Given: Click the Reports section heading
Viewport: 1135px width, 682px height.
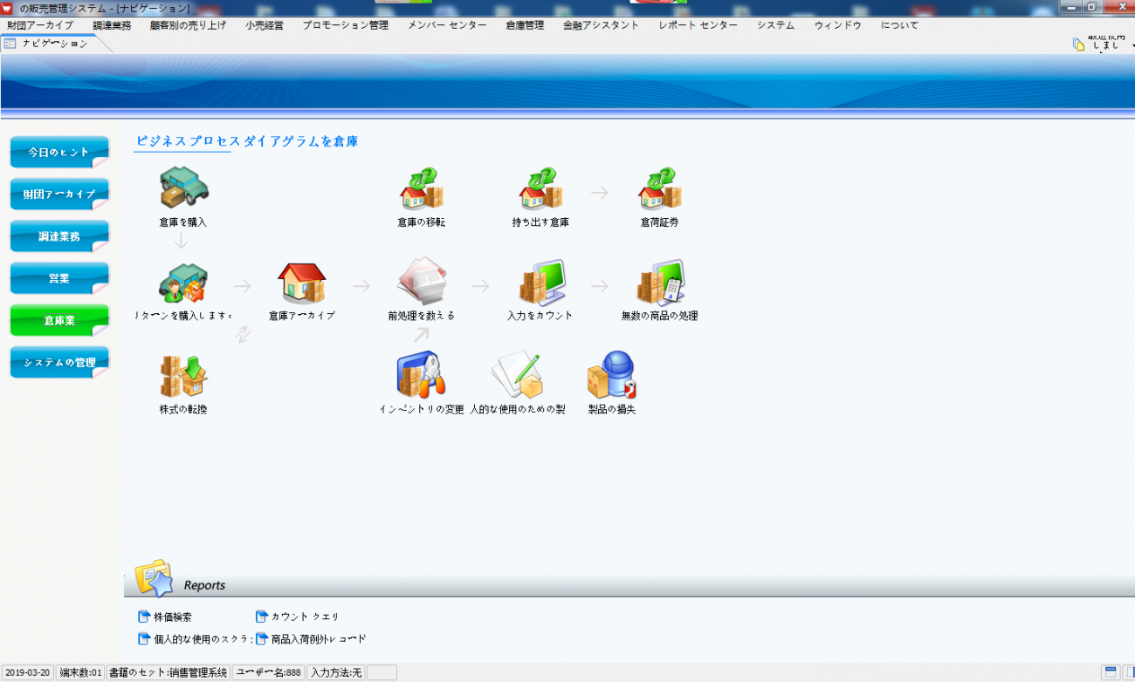Looking at the screenshot, I should pos(204,585).
